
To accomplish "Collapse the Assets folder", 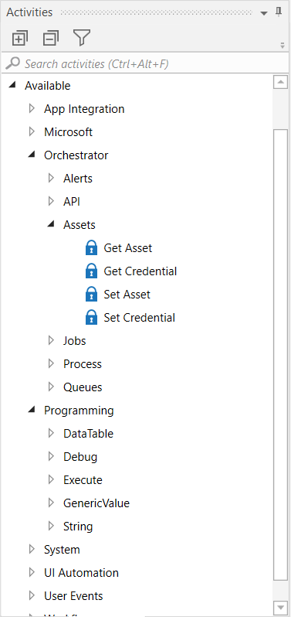I will (51, 225).
